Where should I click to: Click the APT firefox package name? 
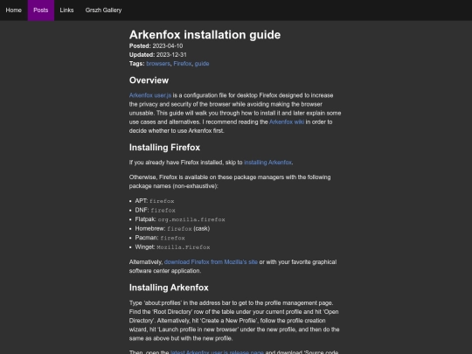pos(162,201)
